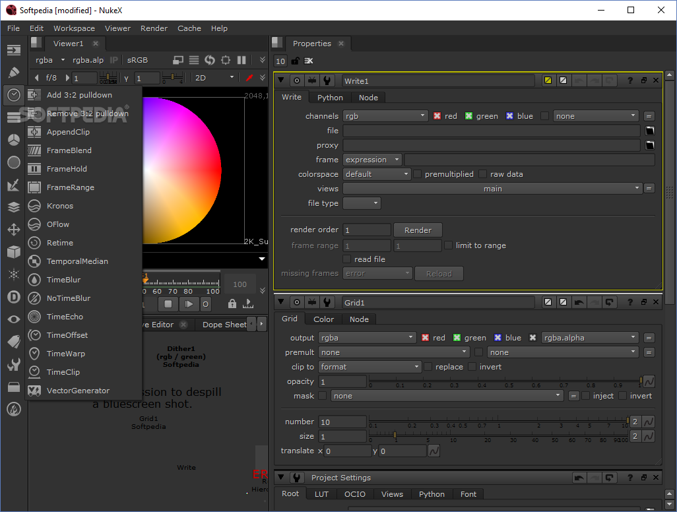
Task: Open the Views nodes eye toolbar icon
Action: click(14, 319)
